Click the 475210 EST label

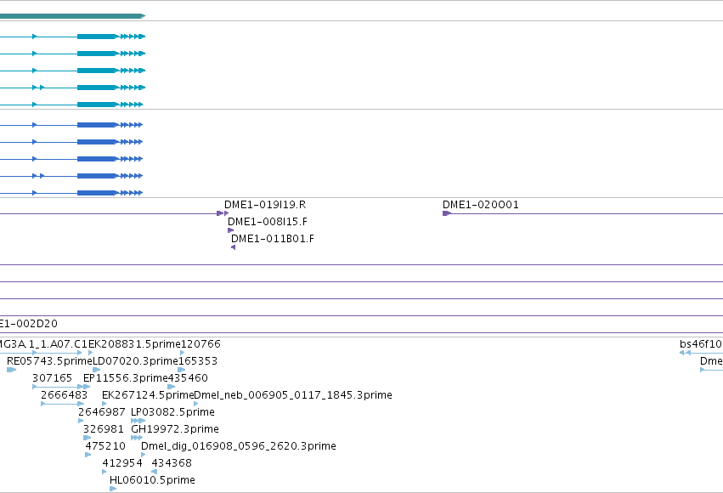tap(105, 446)
